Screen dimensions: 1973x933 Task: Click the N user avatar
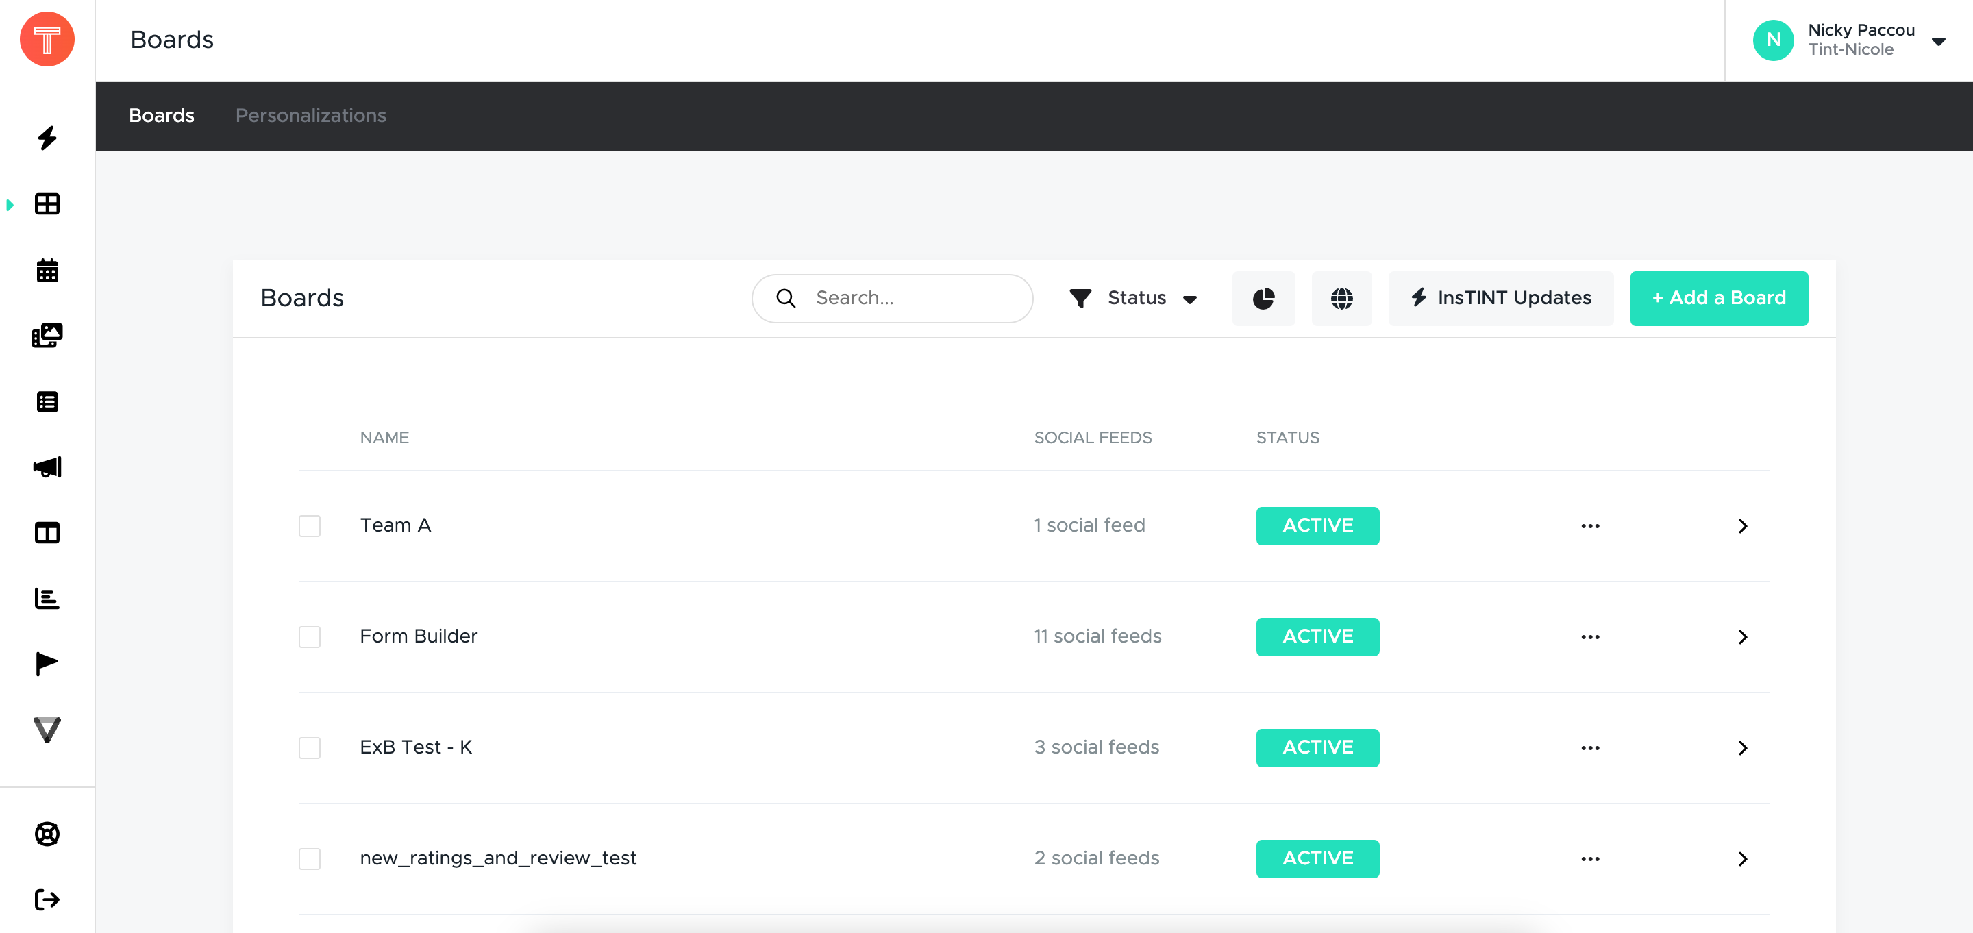point(1773,40)
